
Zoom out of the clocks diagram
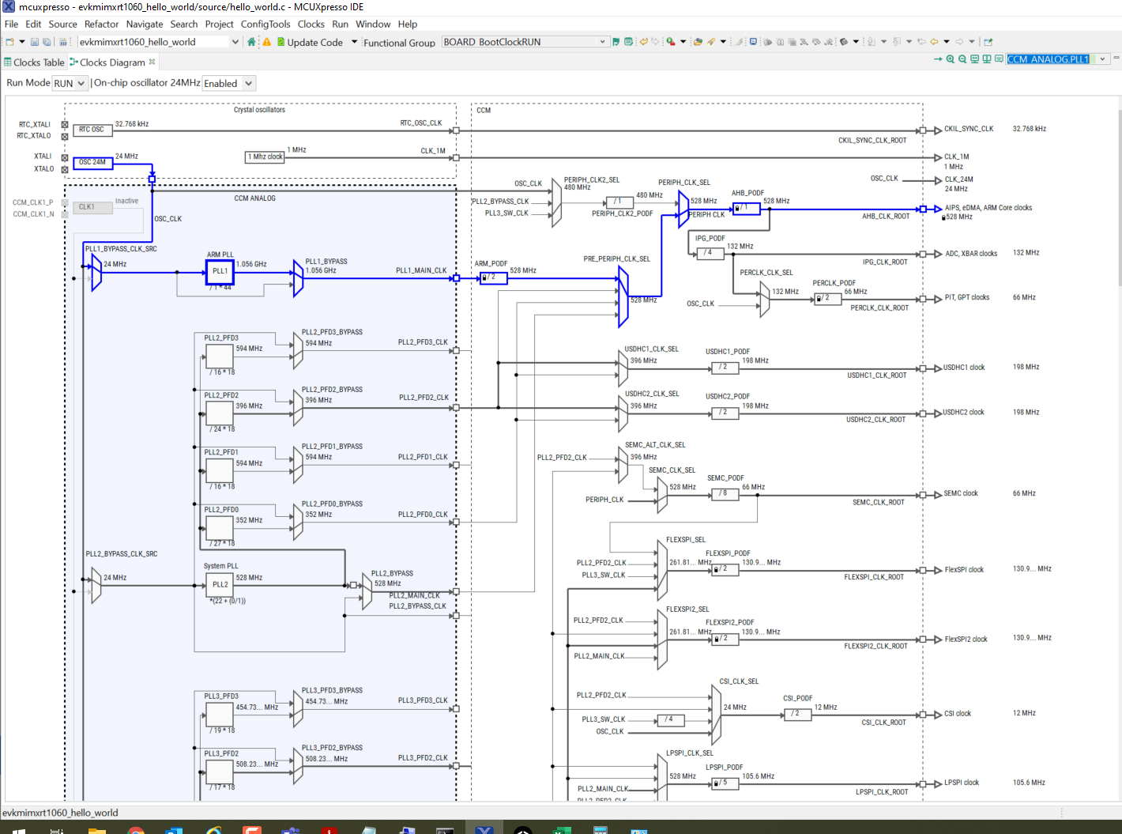[x=962, y=58]
